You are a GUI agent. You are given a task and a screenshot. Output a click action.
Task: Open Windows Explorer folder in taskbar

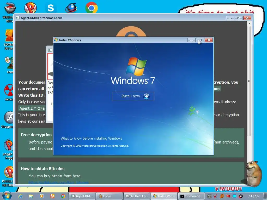coord(31,196)
